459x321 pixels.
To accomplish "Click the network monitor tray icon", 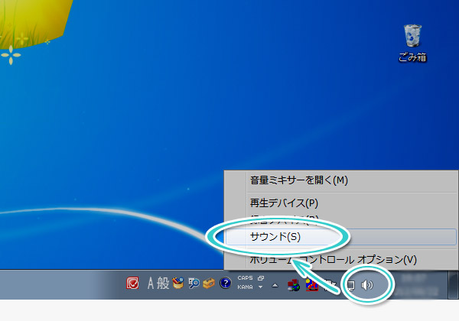I will point(350,285).
